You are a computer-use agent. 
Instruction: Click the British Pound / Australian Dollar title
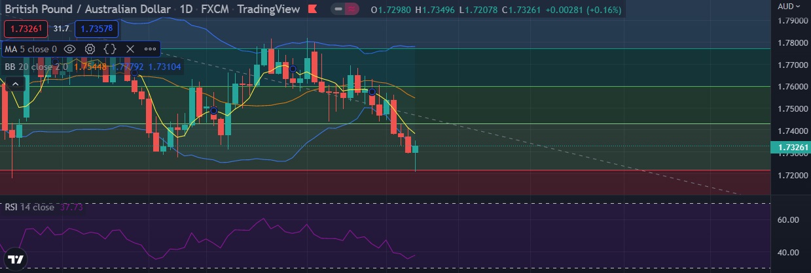tap(88, 10)
